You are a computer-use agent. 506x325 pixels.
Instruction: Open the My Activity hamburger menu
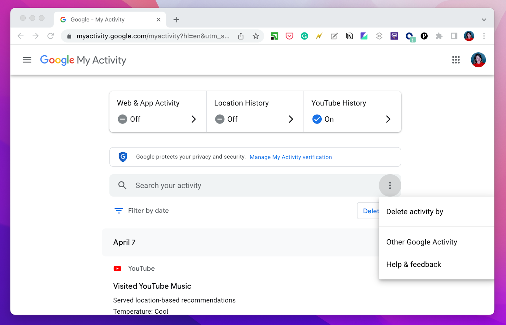point(27,60)
